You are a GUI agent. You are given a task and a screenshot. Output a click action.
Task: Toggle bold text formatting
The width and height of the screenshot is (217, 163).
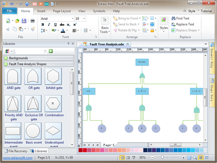pos(43,25)
